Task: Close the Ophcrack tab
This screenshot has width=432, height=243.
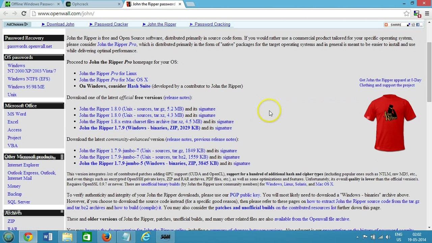Action: (119, 4)
